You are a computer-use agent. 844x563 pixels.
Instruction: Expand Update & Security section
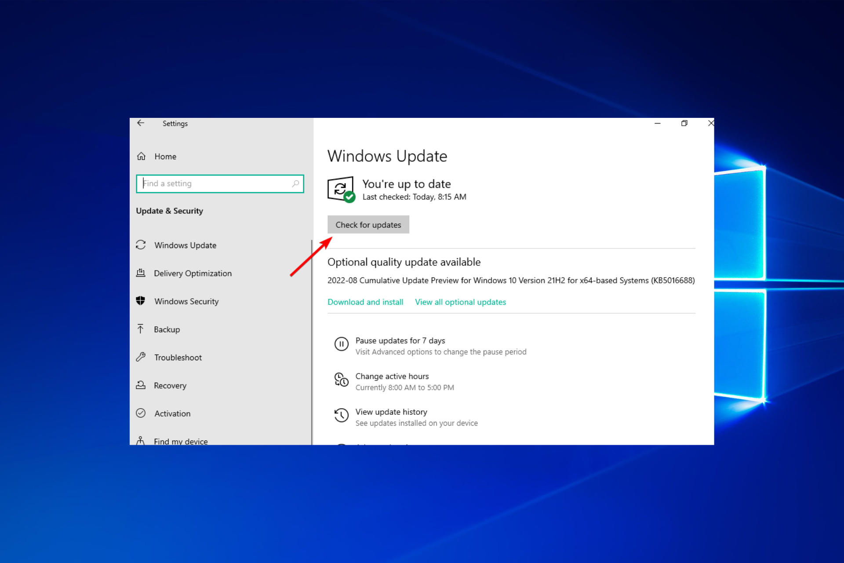(x=169, y=211)
